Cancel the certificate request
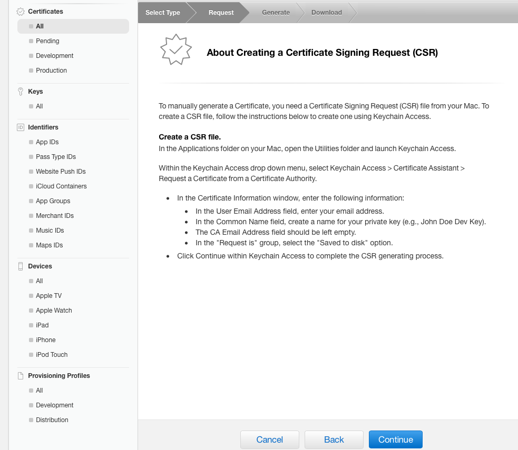 point(270,439)
